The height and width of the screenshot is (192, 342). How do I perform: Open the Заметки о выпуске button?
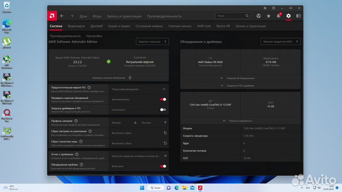click(152, 42)
